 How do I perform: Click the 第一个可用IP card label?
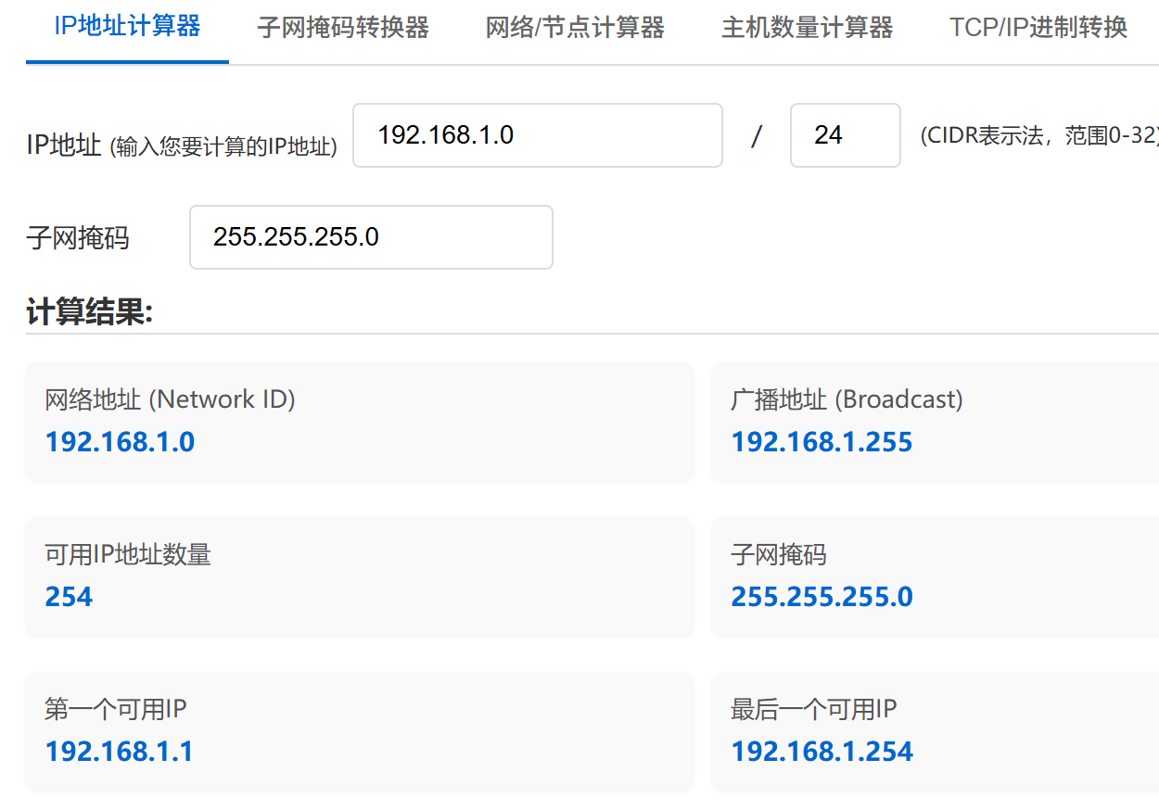(116, 710)
